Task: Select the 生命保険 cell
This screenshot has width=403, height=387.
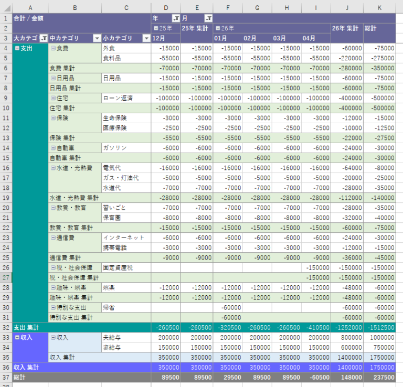Action: point(126,118)
